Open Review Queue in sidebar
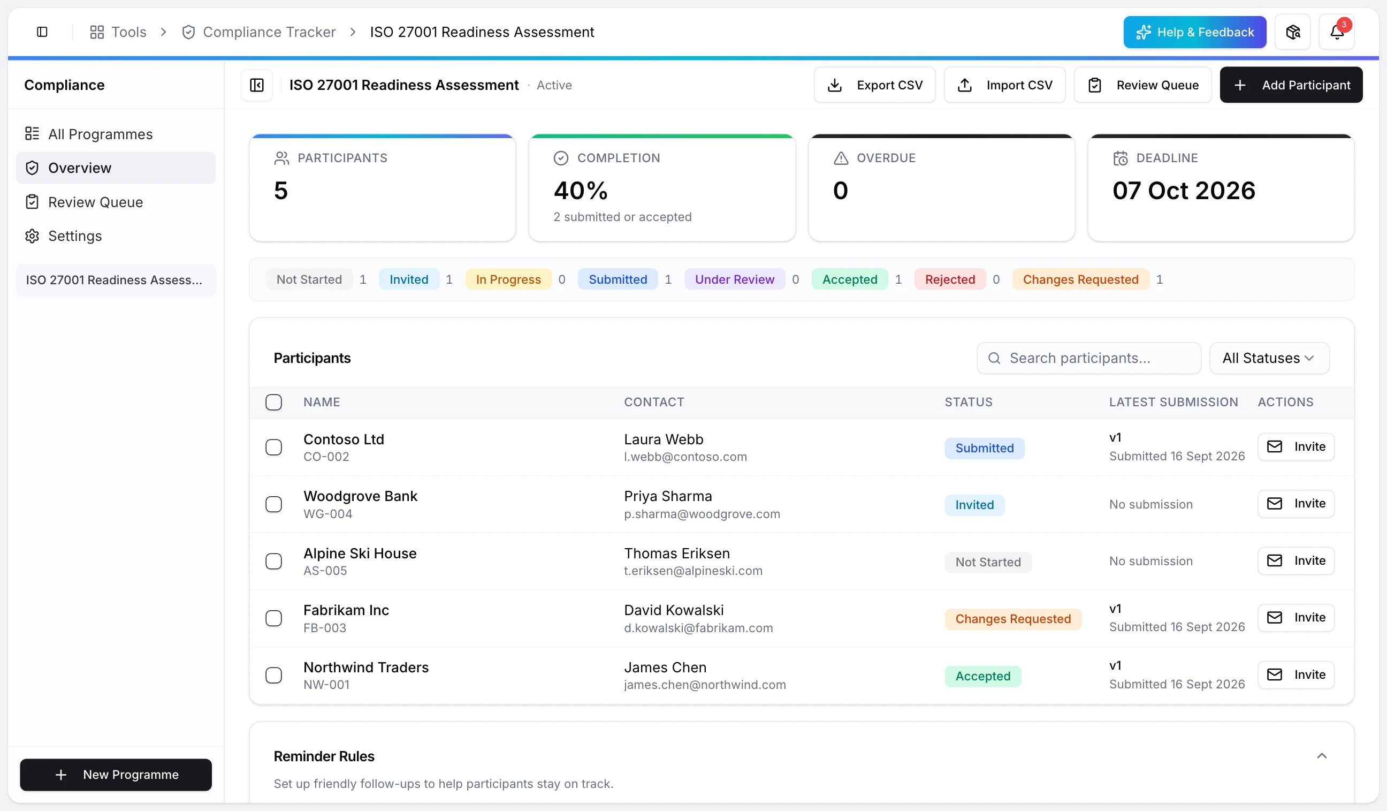This screenshot has width=1387, height=811. (x=116, y=202)
